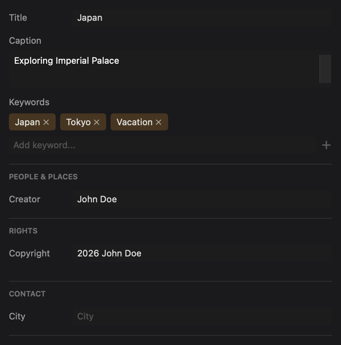The width and height of the screenshot is (341, 345).
Task: Click the Creator label
Action: click(24, 199)
